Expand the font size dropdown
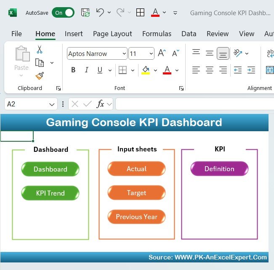This screenshot has height=270, width=274. tap(151, 53)
